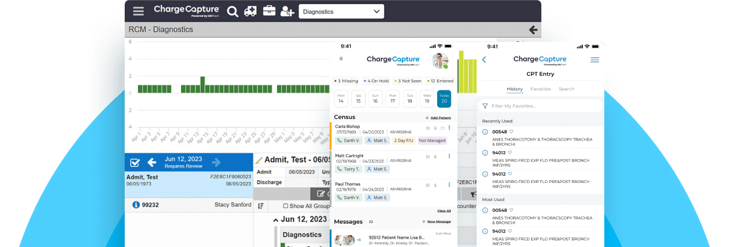The width and height of the screenshot is (729, 247).
Task: Open the three-dot menu for Carla Bishop
Action: 449,127
